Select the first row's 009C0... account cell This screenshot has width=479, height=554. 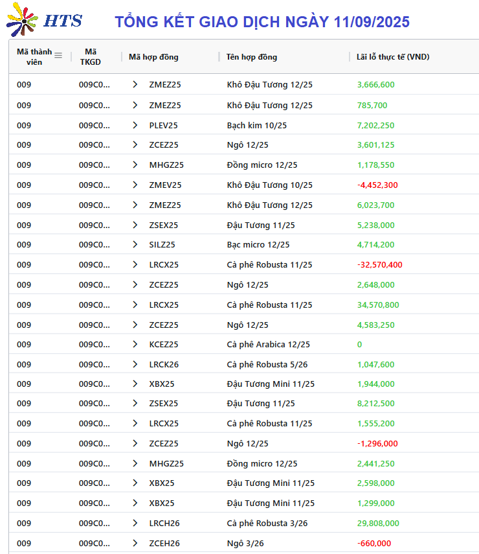(95, 85)
